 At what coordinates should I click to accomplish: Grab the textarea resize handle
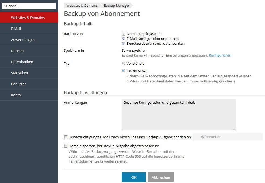point(234,129)
